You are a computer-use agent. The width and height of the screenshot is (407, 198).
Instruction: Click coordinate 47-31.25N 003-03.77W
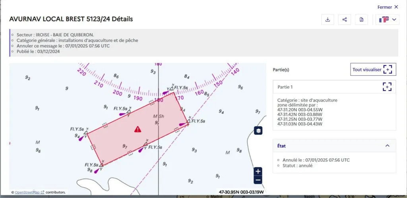pyautogui.click(x=300, y=119)
